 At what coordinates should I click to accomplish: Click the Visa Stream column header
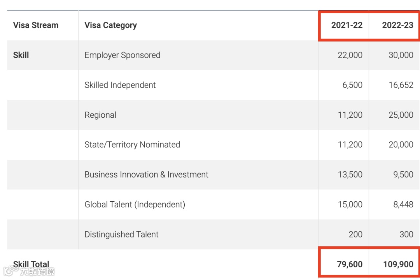tap(36, 25)
